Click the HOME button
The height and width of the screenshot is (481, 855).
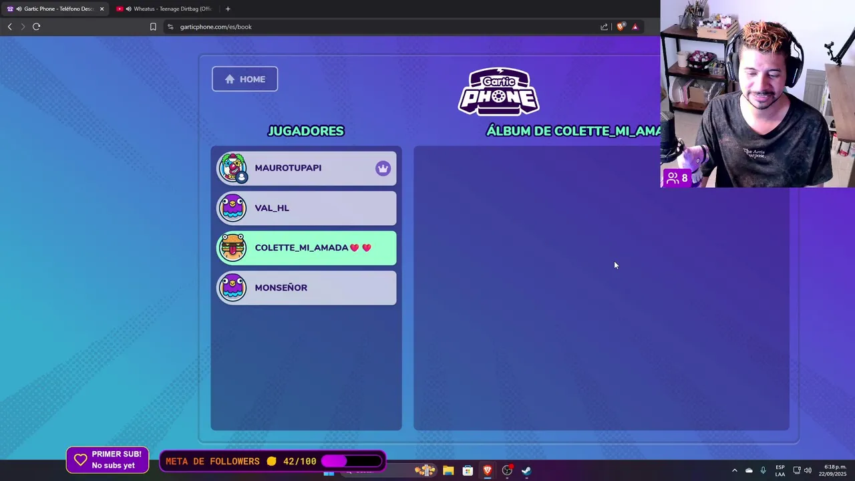point(244,79)
